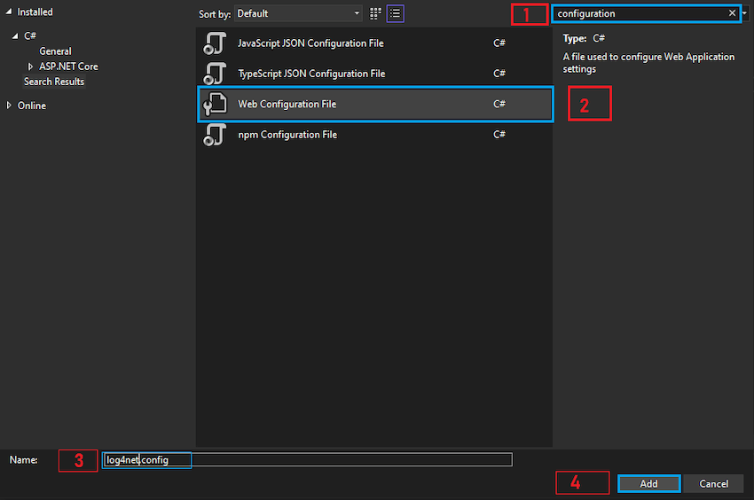Open the search options dropdown arrow
The image size is (754, 500).
click(745, 13)
